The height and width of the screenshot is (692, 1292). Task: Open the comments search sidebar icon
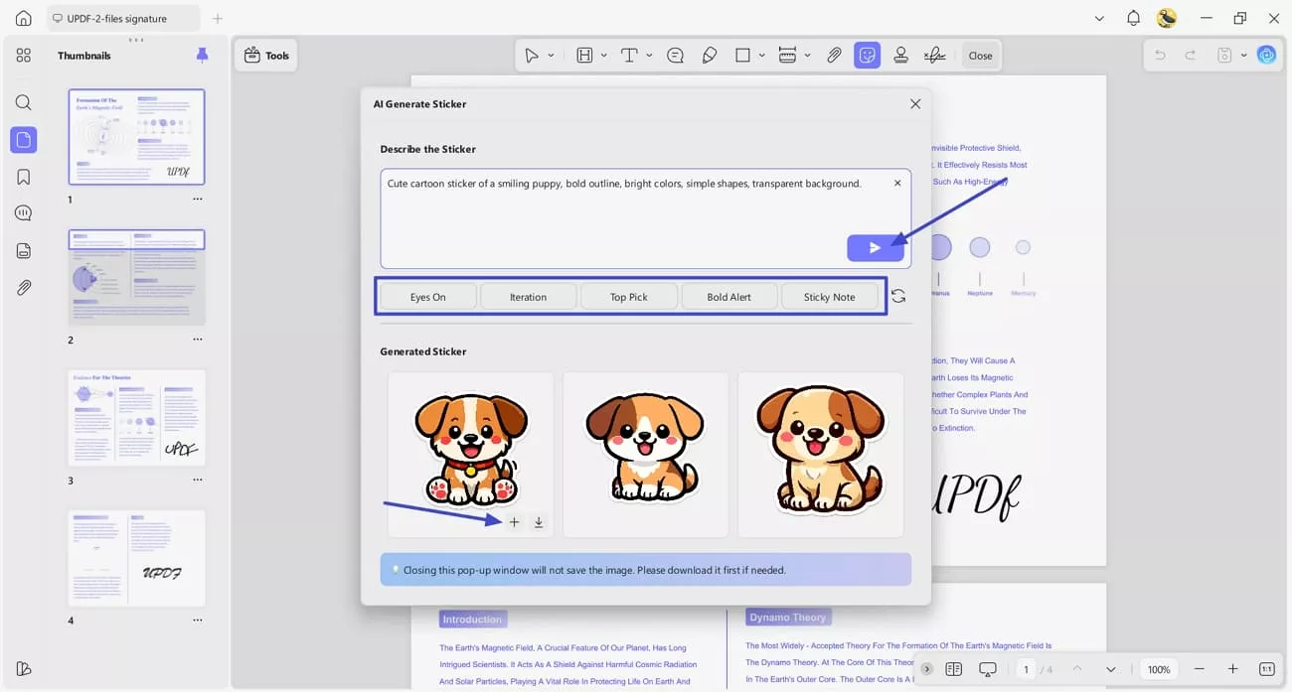pyautogui.click(x=24, y=213)
